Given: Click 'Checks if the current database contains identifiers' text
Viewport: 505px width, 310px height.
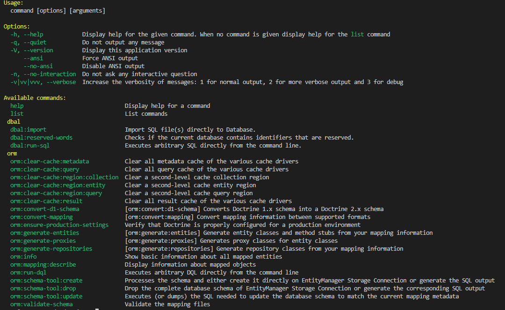Looking at the screenshot, I should pyautogui.click(x=239, y=138).
